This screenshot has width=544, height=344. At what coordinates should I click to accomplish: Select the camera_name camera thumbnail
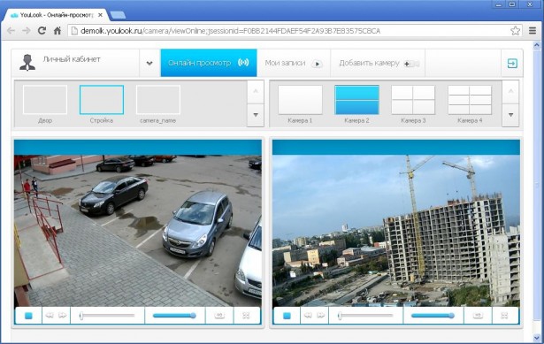(157, 100)
